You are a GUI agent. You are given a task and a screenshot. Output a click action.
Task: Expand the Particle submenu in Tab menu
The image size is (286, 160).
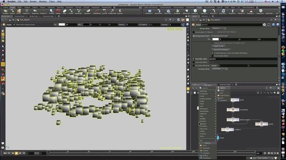tap(207, 121)
